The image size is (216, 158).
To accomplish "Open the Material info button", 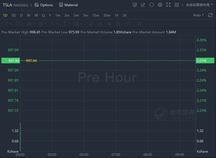I will point(68,5).
